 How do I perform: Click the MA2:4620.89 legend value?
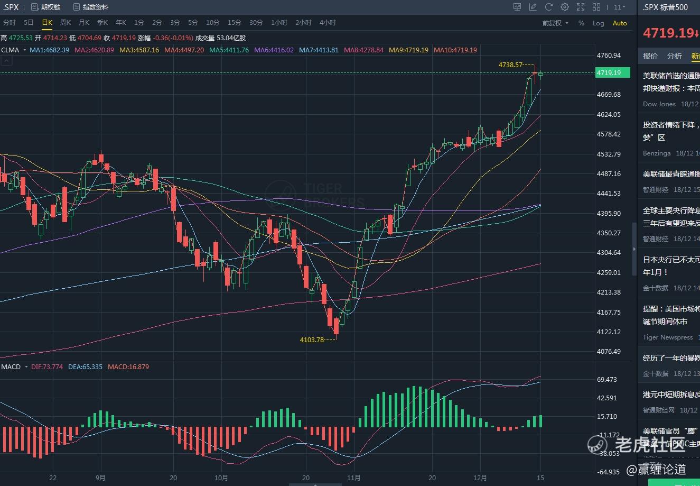click(94, 50)
